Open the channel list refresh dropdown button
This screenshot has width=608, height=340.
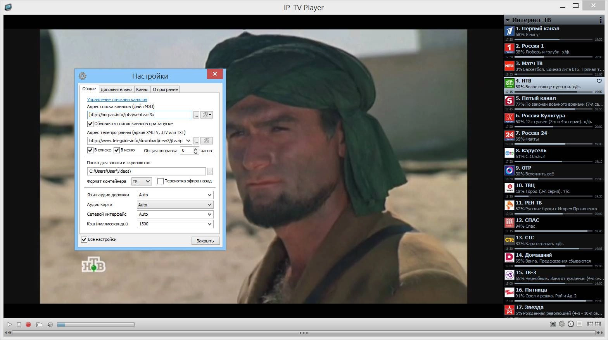pyautogui.click(x=207, y=115)
